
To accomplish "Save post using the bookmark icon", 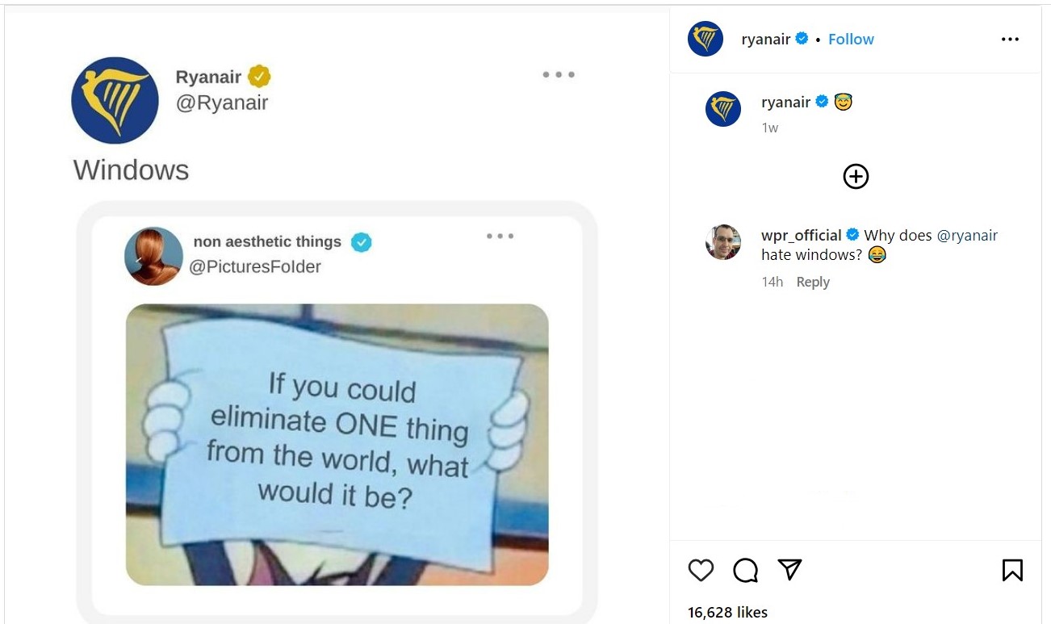I will click(x=1011, y=570).
